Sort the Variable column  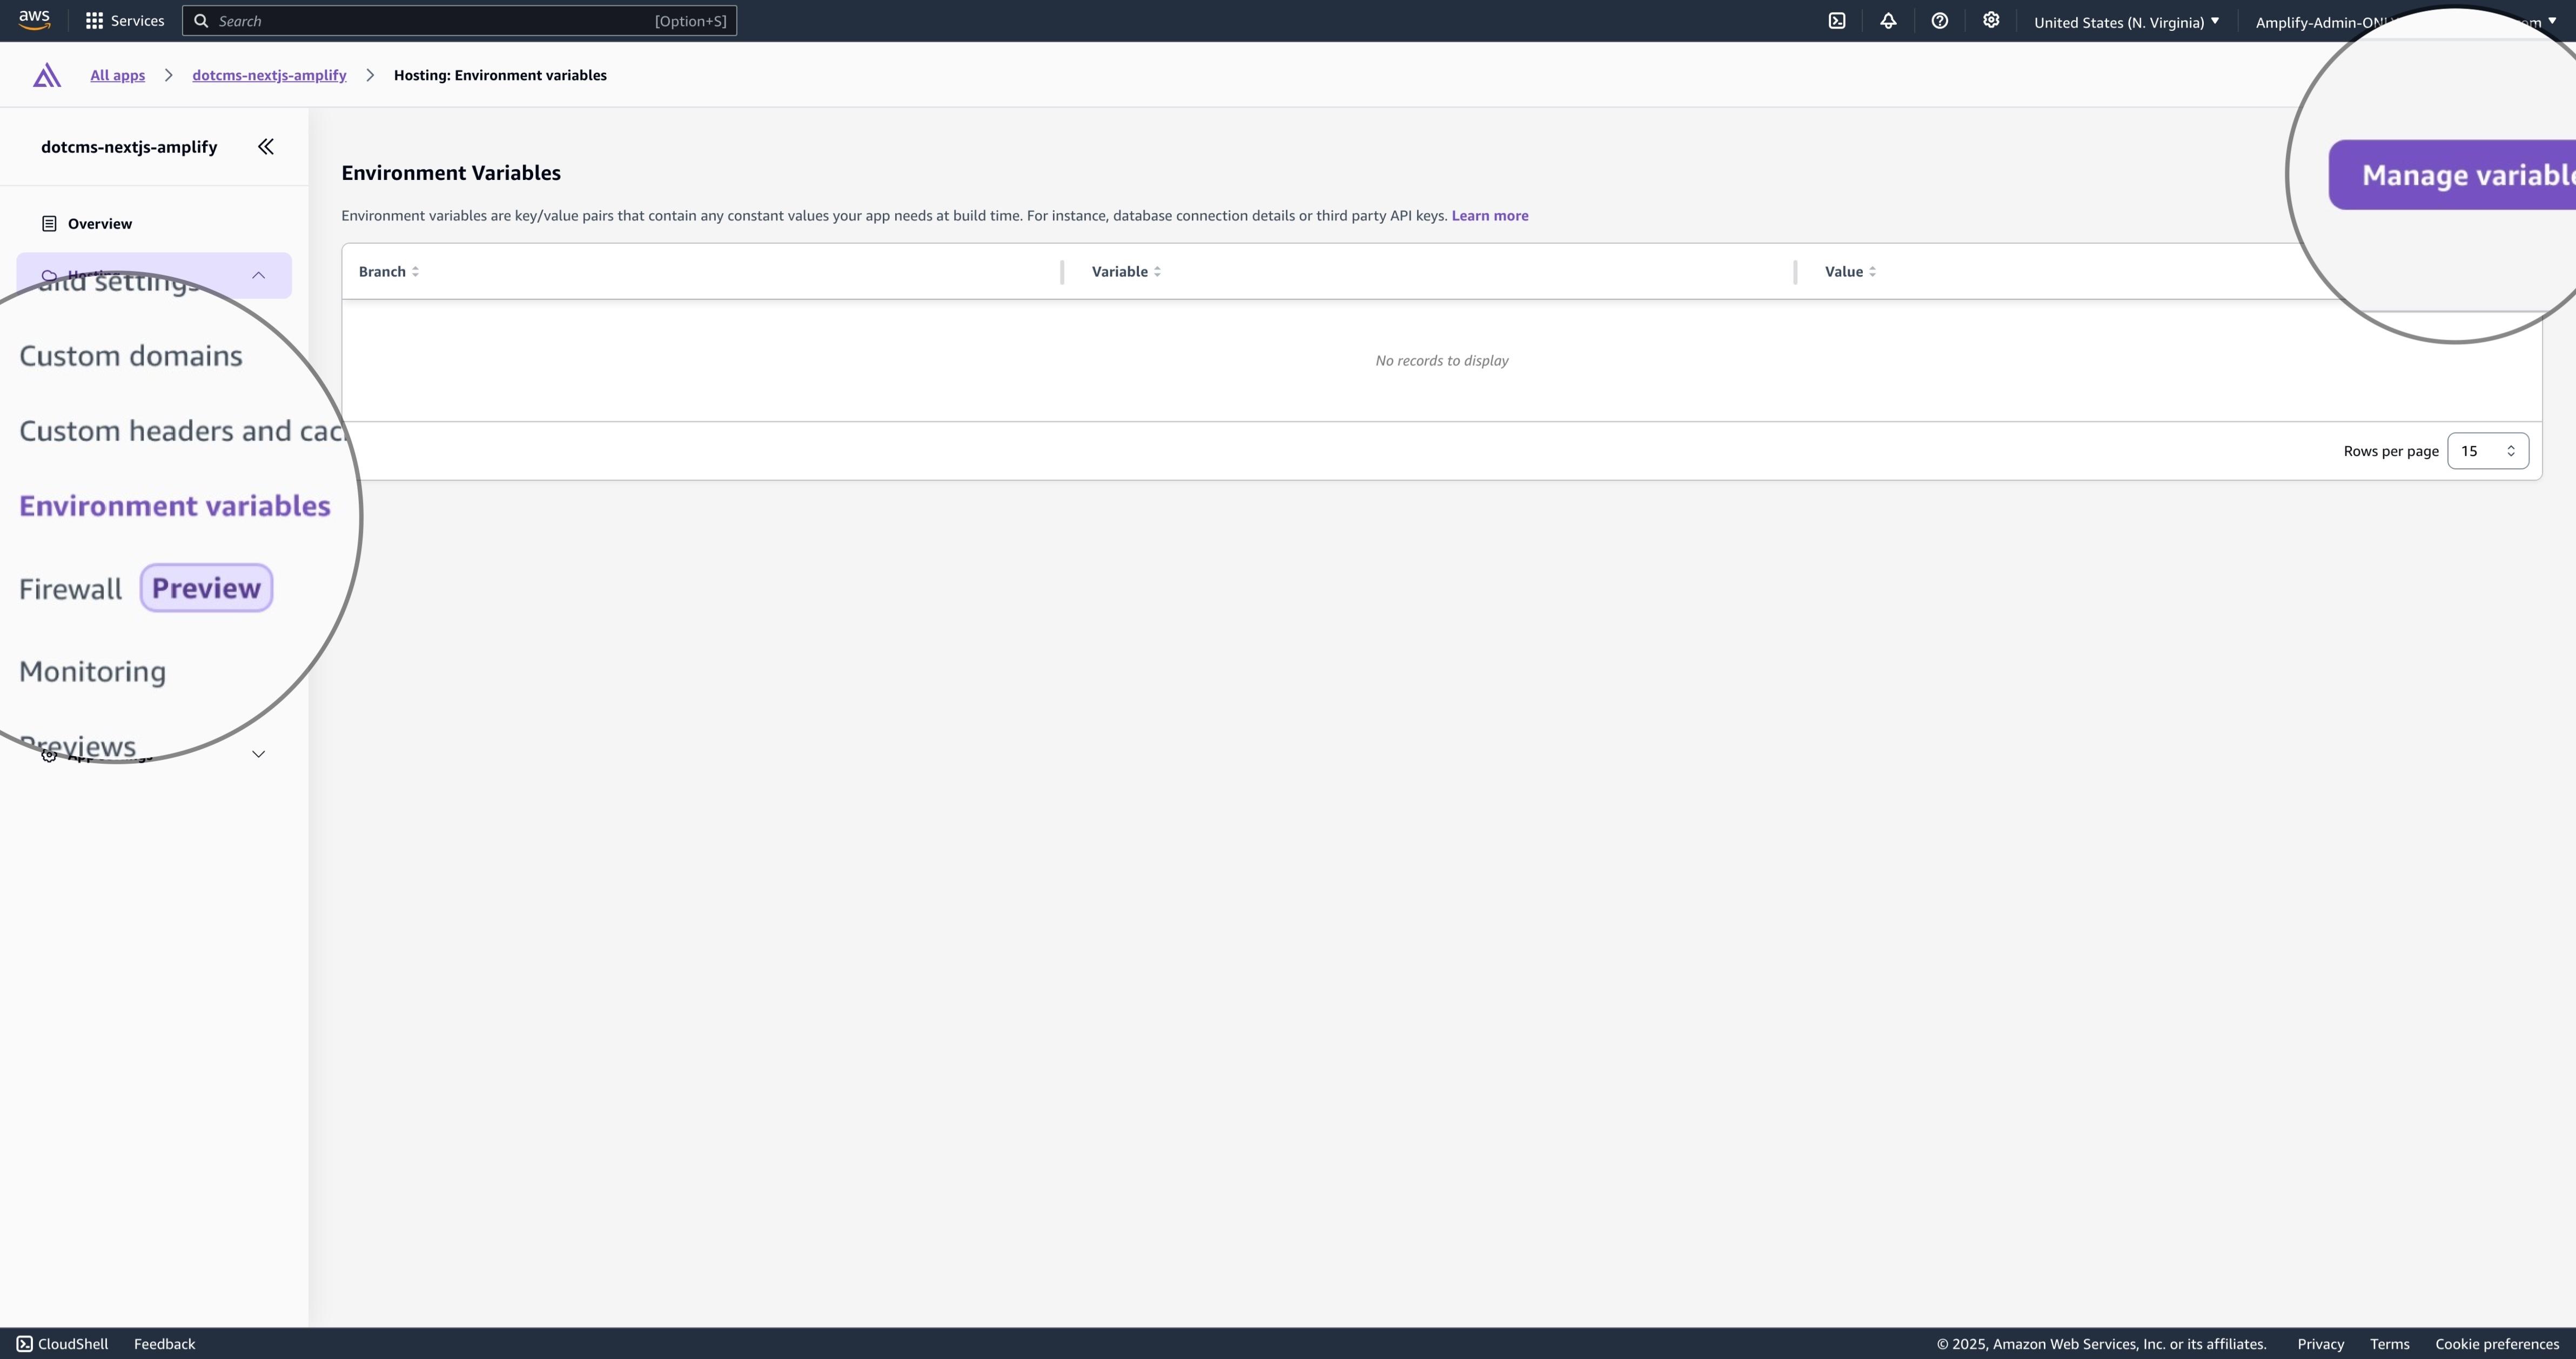coord(1158,271)
